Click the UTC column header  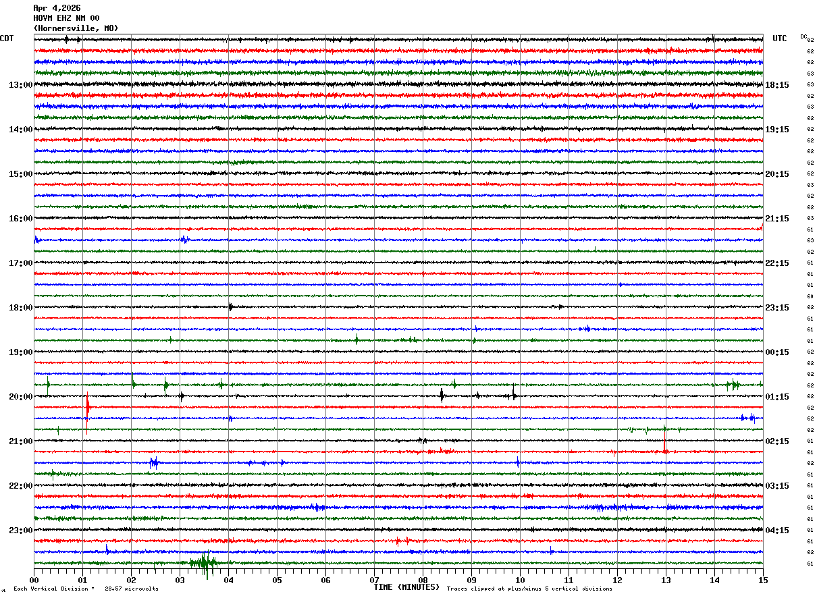tap(780, 38)
